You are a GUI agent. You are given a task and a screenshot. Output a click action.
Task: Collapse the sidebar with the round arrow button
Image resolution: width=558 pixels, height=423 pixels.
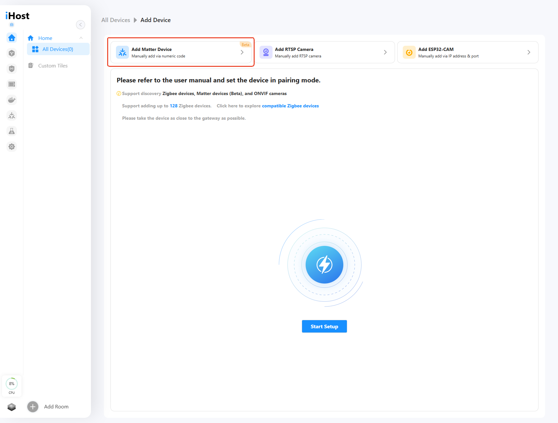click(81, 25)
